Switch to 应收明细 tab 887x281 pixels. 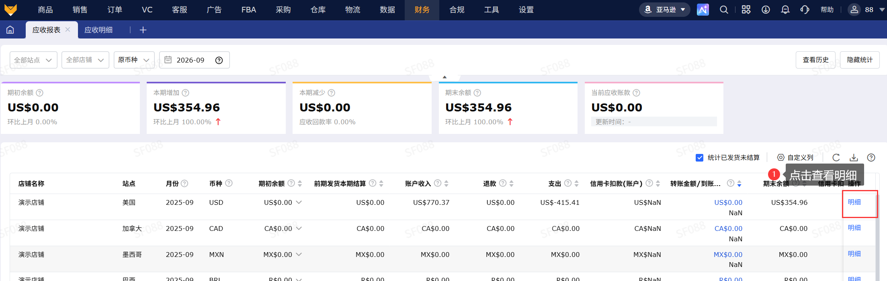(x=98, y=30)
